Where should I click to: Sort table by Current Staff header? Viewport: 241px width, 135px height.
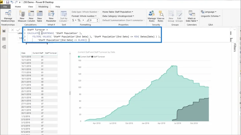point(38,53)
